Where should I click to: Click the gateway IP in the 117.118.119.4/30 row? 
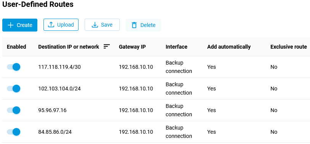136,67
